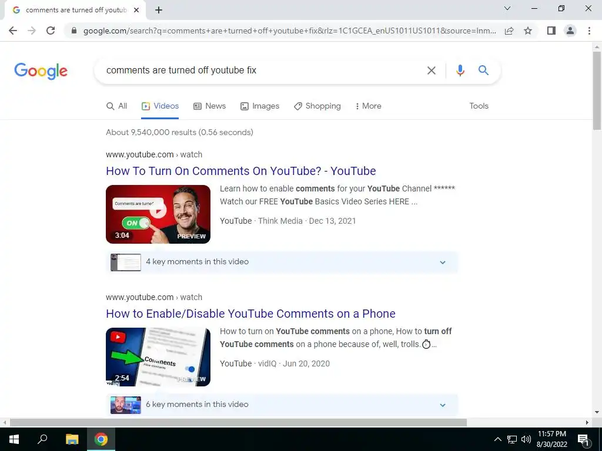The width and height of the screenshot is (602, 451).
Task: Open the notification center icon
Action: click(x=583, y=440)
